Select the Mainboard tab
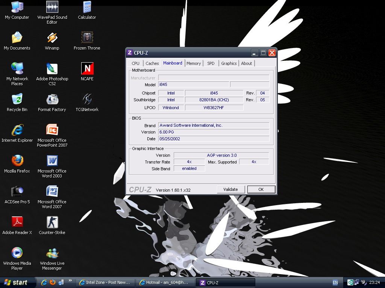This screenshot has width=385, height=288. click(173, 63)
